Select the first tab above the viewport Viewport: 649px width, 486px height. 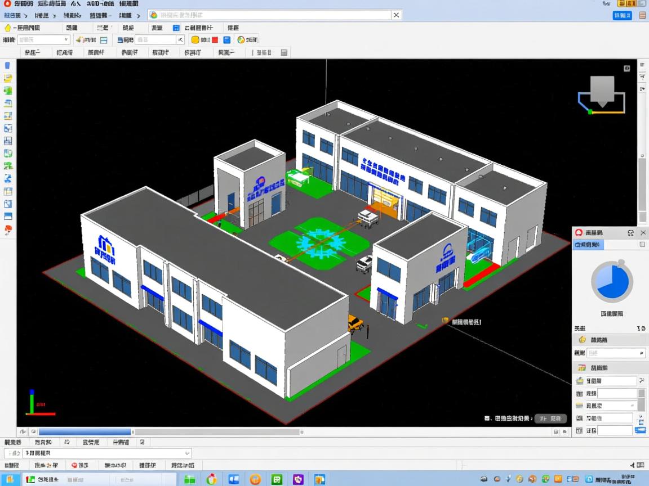[x=32, y=52]
